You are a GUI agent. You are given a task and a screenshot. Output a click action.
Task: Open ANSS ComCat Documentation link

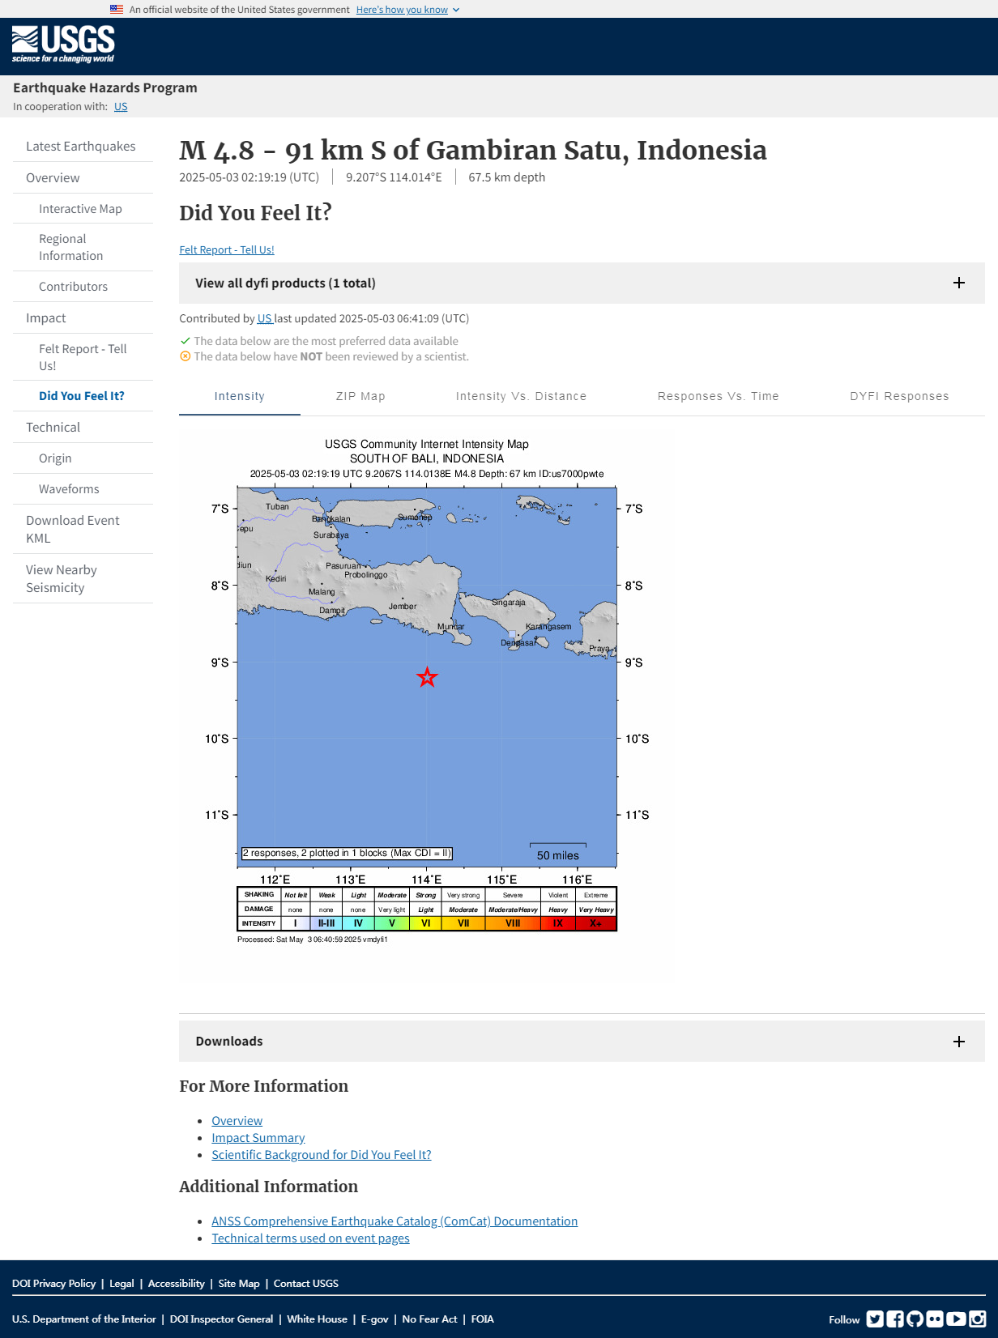(395, 1221)
